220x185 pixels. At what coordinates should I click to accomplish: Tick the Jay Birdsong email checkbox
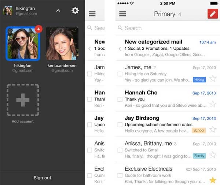pyautogui.click(x=120, y=125)
